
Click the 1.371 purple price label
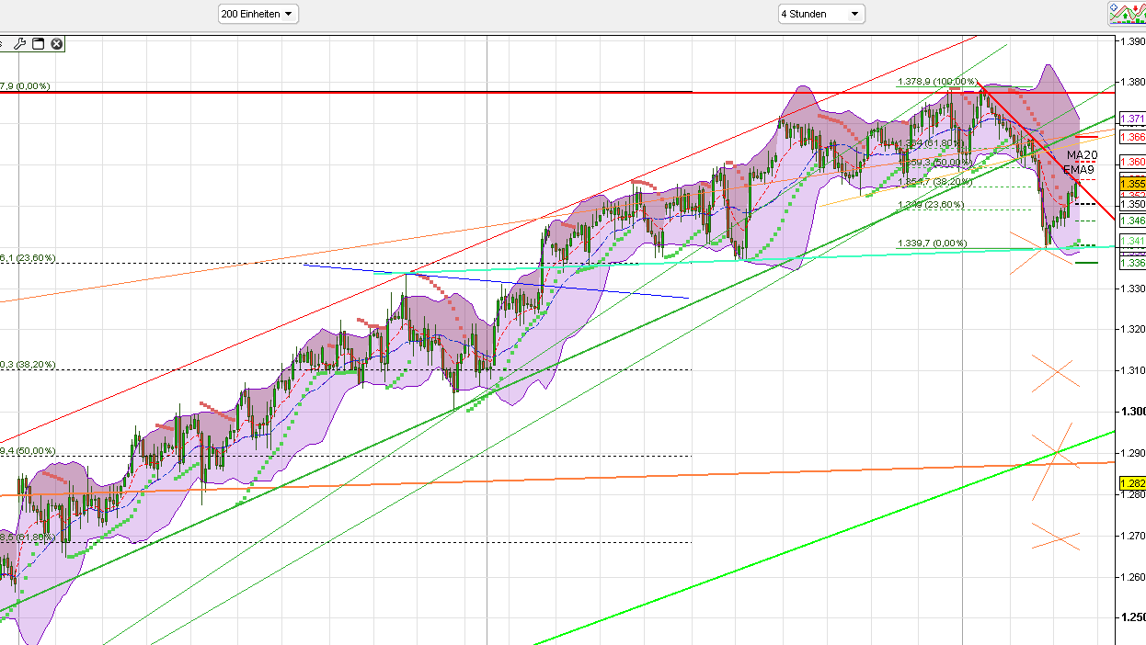1132,119
